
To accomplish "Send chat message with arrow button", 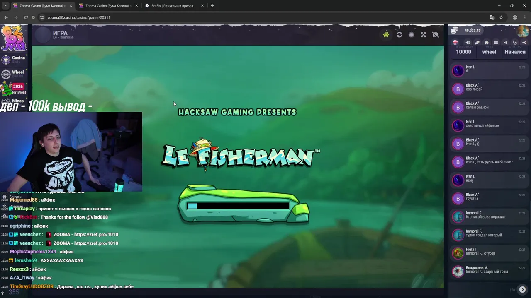I will coord(522,290).
